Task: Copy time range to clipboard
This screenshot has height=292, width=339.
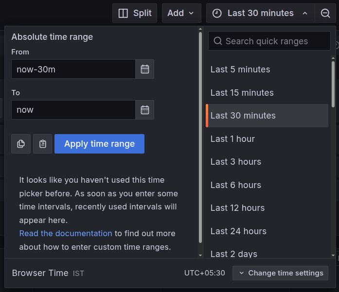Action: click(21, 144)
